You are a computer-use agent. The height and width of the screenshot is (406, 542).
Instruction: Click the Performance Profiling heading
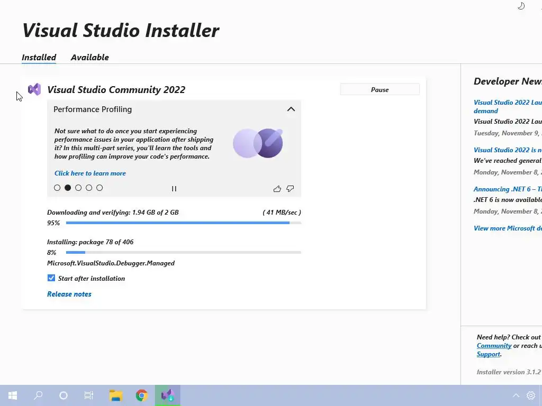(93, 109)
